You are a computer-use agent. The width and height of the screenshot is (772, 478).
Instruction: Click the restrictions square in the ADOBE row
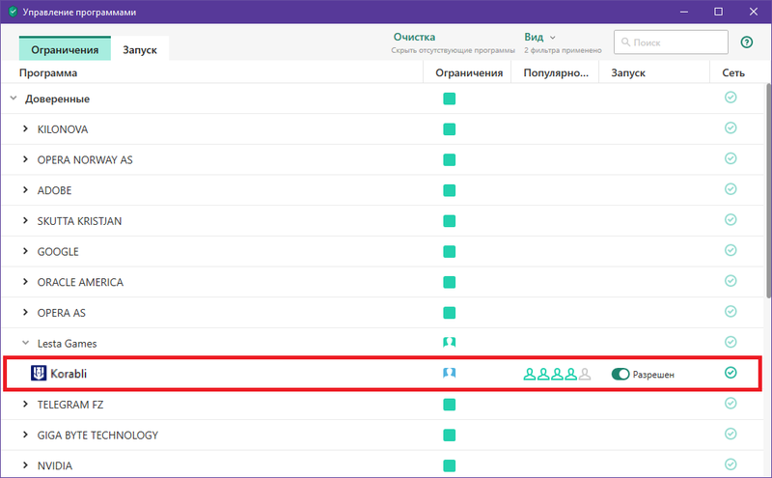click(449, 190)
